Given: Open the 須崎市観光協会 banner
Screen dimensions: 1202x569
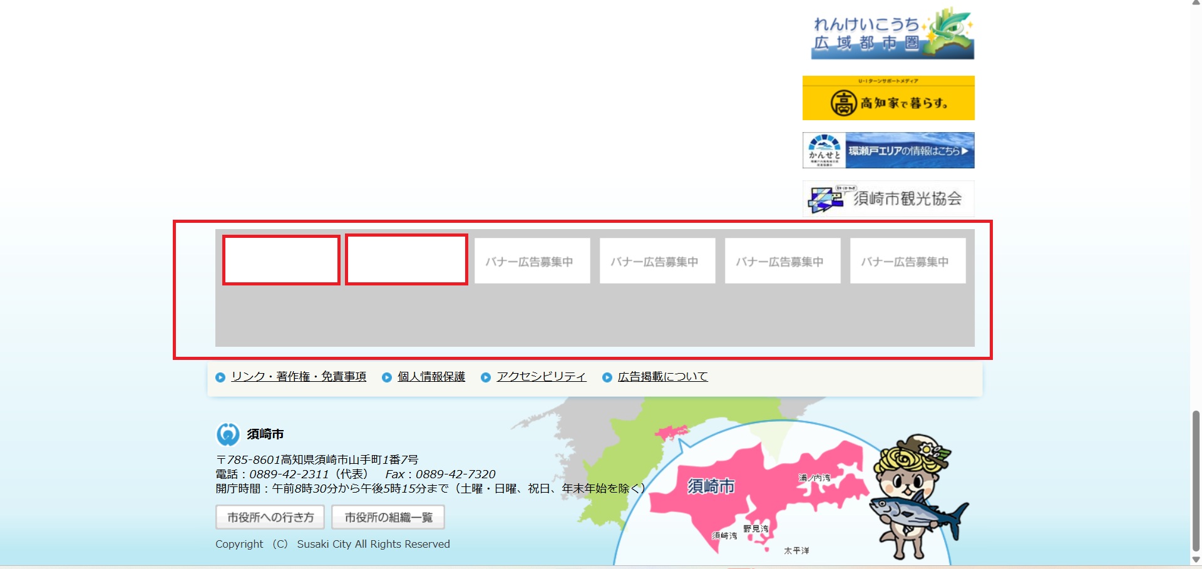Looking at the screenshot, I should point(888,198).
